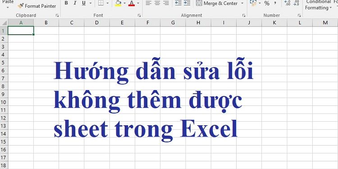Screen dimensions: 338x169
Task: Select column E header
Action: (x=122, y=23)
